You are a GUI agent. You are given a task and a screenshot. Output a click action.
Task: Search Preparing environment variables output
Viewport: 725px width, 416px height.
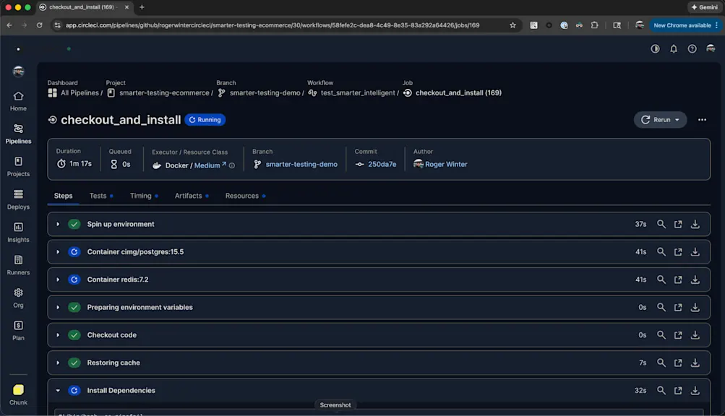point(661,308)
